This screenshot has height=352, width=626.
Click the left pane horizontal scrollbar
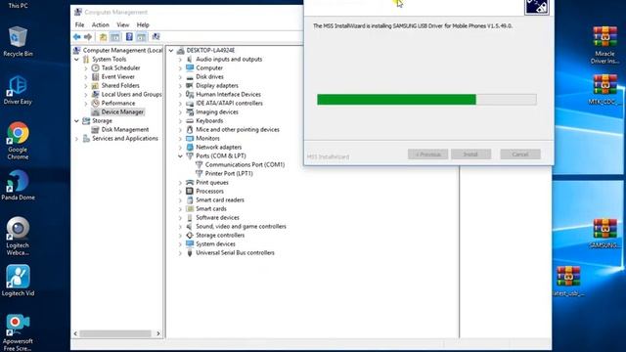pyautogui.click(x=115, y=333)
